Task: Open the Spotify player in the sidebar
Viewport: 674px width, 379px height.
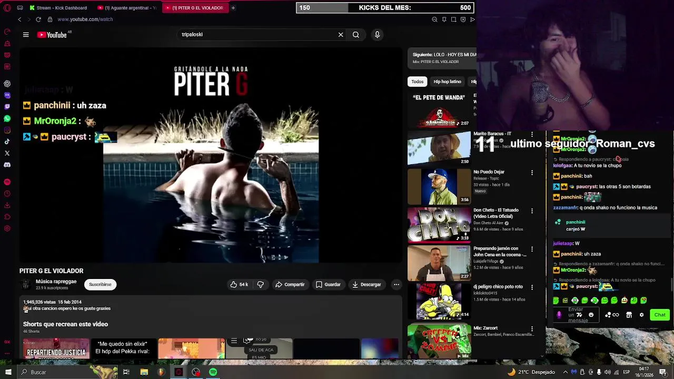Action: [x=7, y=182]
